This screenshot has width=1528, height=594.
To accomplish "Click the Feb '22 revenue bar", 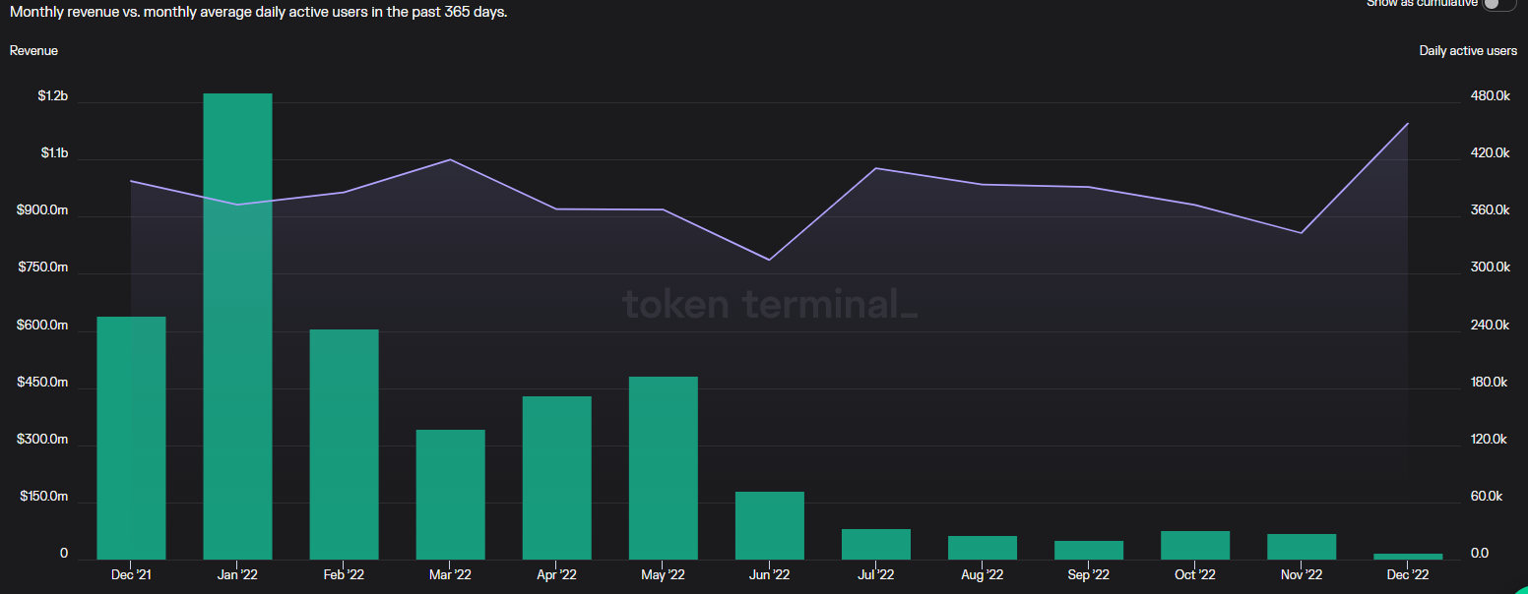I will 344,445.
